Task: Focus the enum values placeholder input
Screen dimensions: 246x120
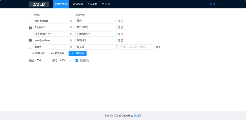Action: tap(136, 47)
